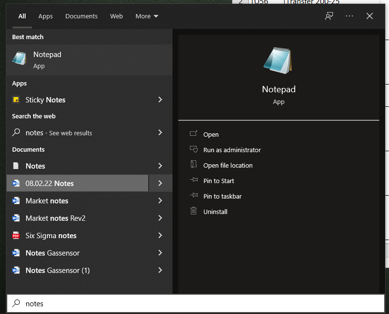Click the Search the web heading
This screenshot has width=389, height=314.
34,116
